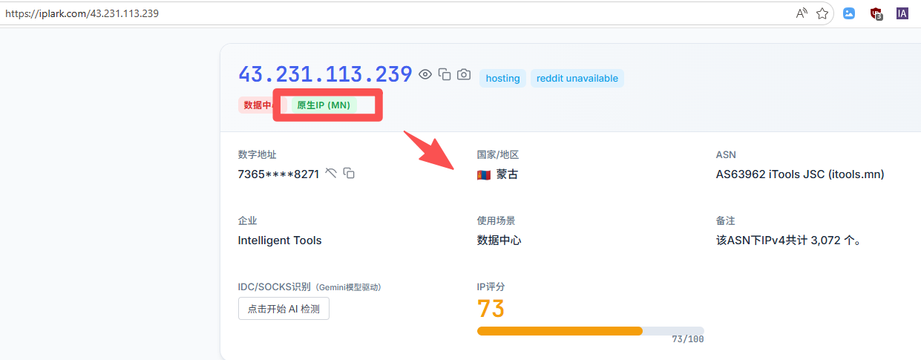Click the Mongolia flag icon
921x360 pixels.
tap(484, 175)
